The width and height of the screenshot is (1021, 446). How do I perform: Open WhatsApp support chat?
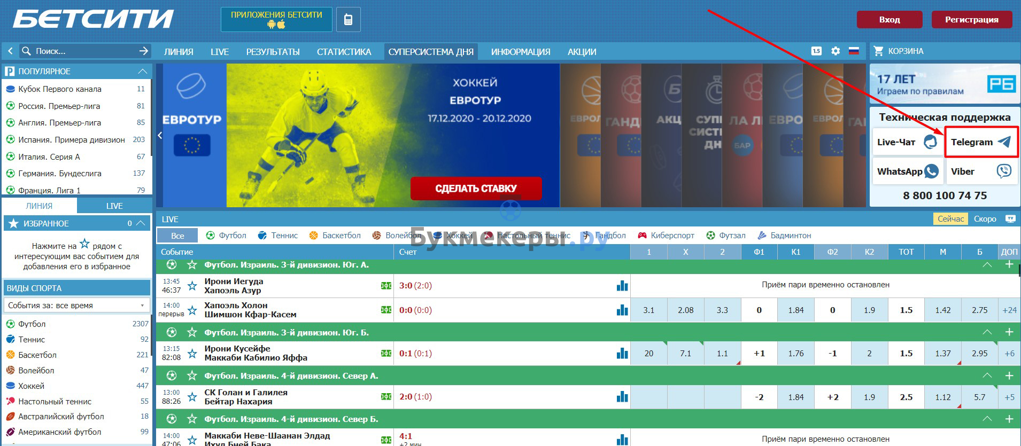[x=907, y=171]
